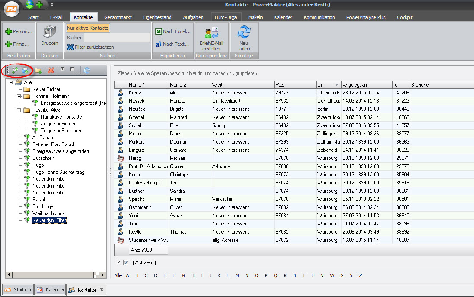Screen dimensions: 474x297
Task: Toggle the Nur aktive Kontakte filter
Action: coord(88,28)
